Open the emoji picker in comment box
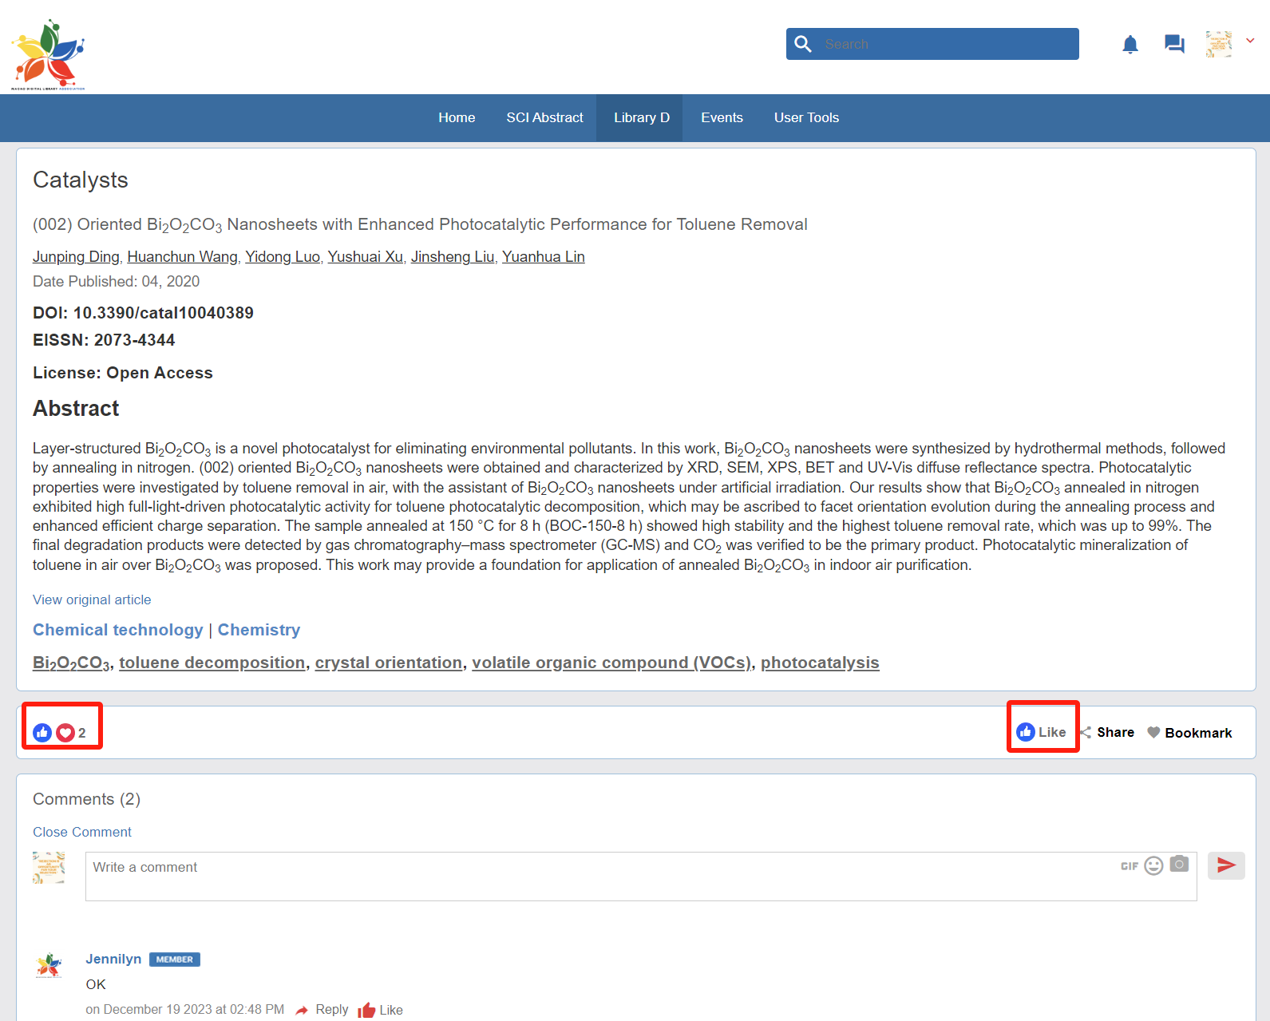This screenshot has width=1270, height=1021. (1153, 866)
